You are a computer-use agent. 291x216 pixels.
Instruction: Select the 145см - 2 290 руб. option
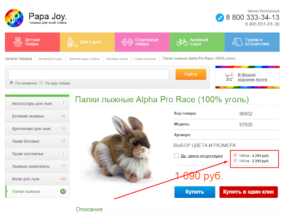(235, 160)
